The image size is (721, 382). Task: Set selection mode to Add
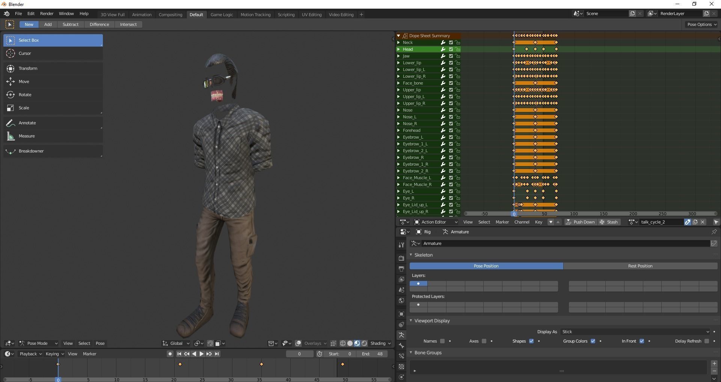[x=48, y=24]
